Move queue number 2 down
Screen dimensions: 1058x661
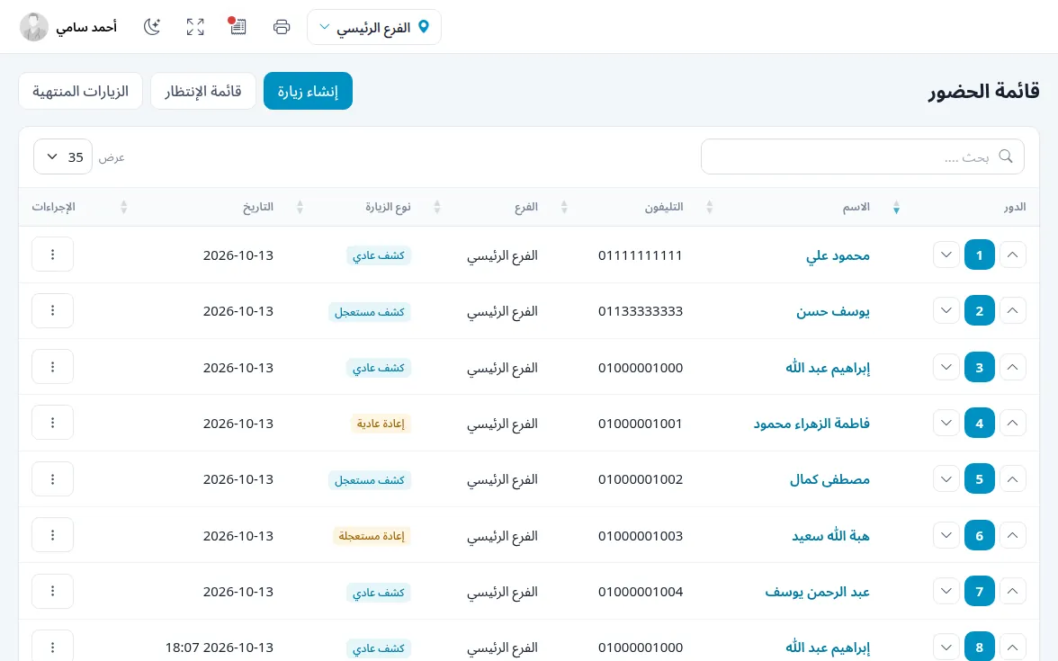pyautogui.click(x=946, y=311)
